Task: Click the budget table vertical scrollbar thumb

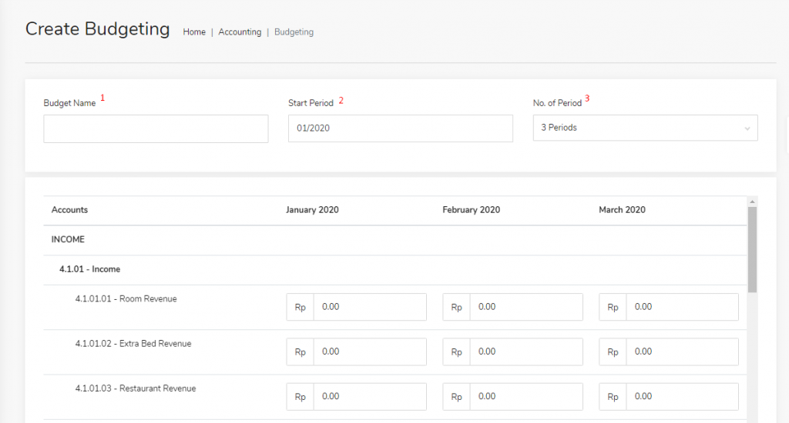Action: 752,250
